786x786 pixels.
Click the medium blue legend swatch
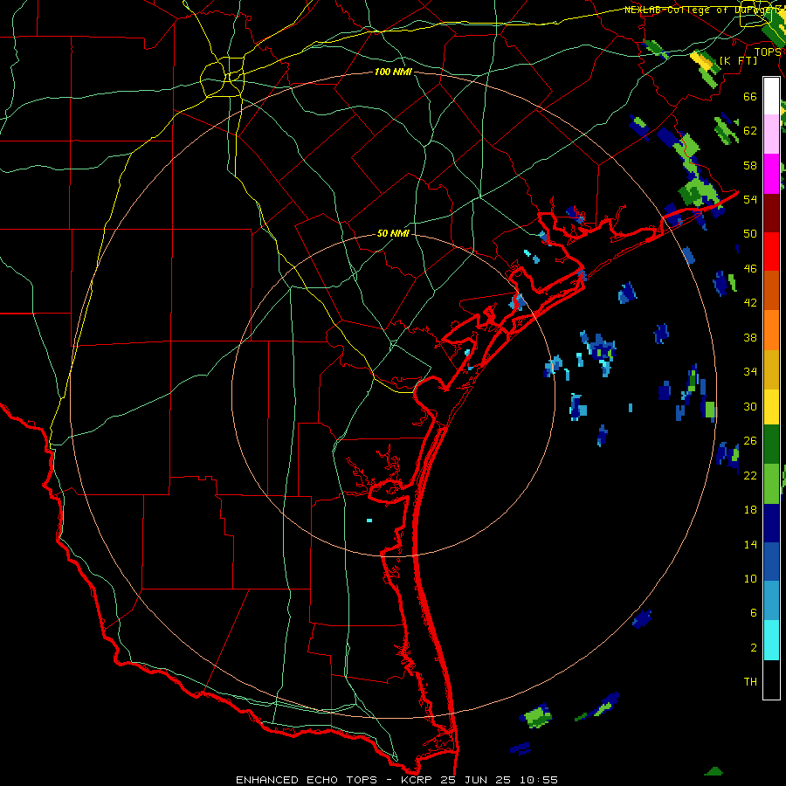[771, 562]
